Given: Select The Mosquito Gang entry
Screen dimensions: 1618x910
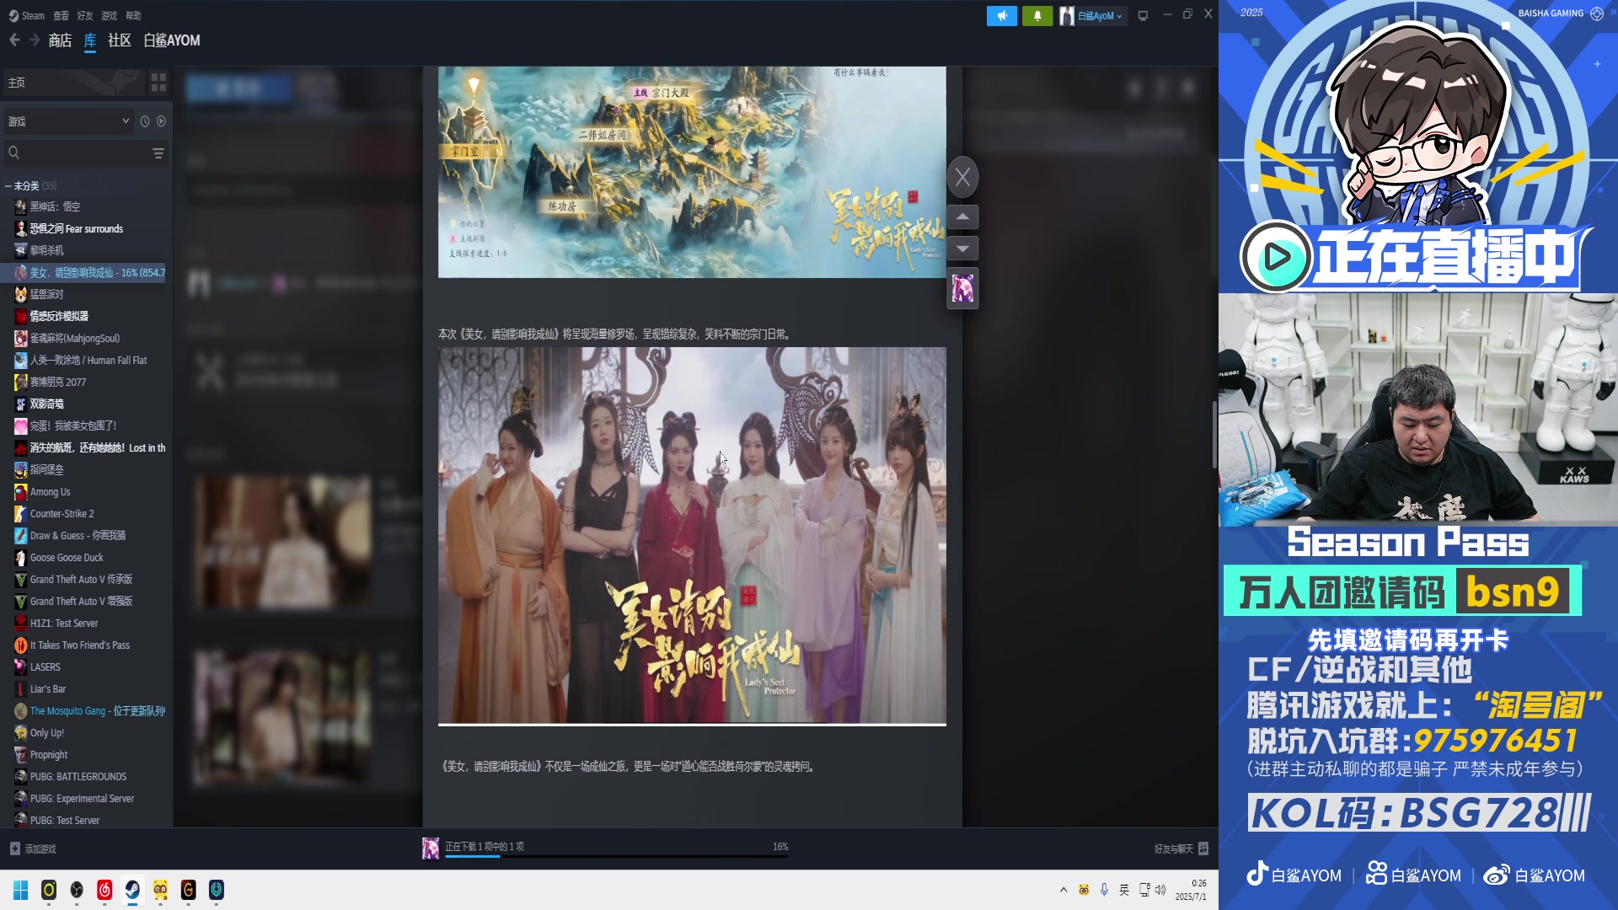Looking at the screenshot, I should 89,710.
